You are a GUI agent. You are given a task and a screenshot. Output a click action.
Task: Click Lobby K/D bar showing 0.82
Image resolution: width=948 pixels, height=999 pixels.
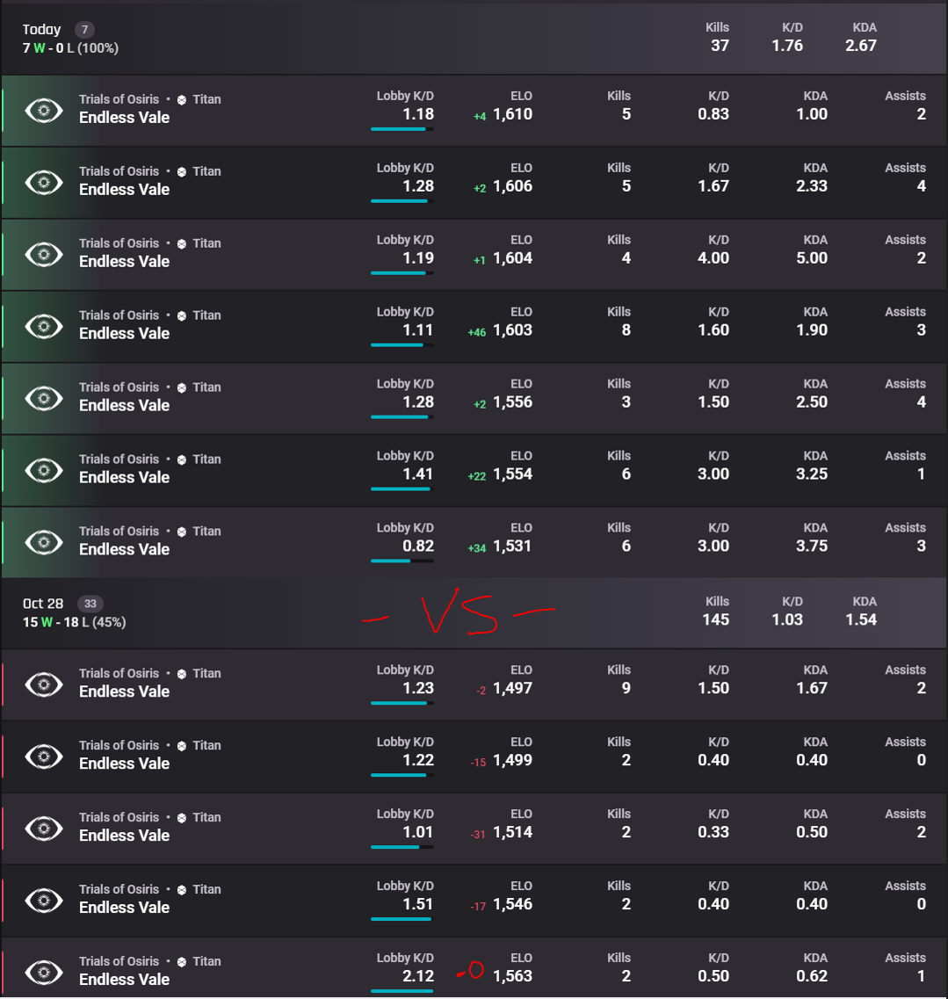coord(402,561)
